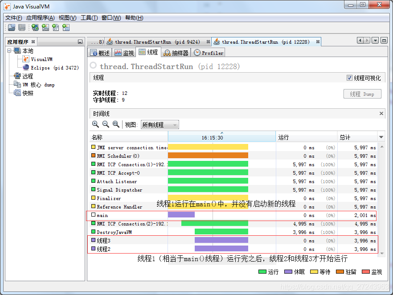Open the 窗口(W) menu
The image size is (393, 295).
(x=111, y=18)
